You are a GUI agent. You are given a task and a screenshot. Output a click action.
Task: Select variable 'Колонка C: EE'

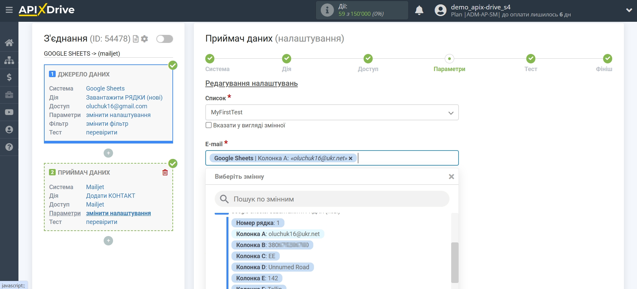click(x=255, y=256)
